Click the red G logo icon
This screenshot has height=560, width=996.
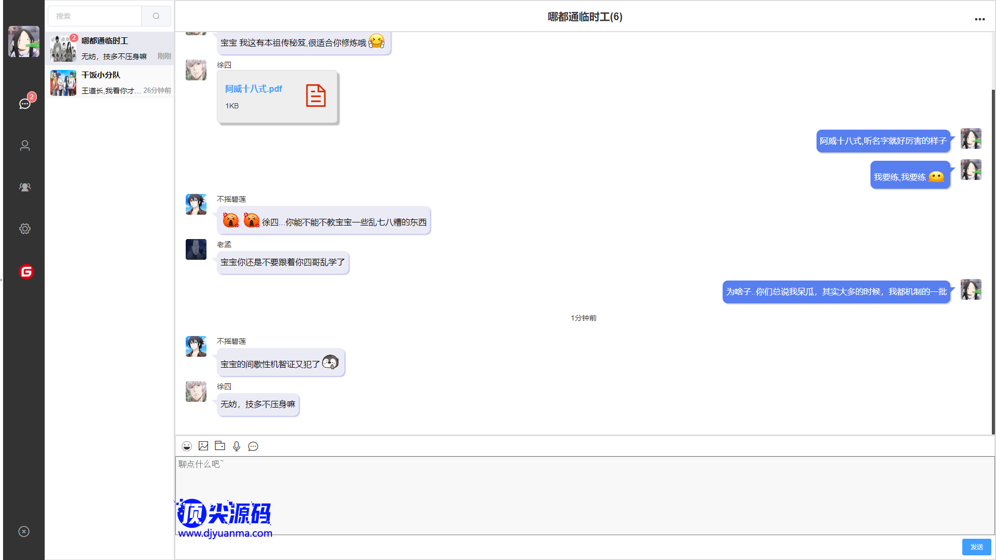coord(26,272)
